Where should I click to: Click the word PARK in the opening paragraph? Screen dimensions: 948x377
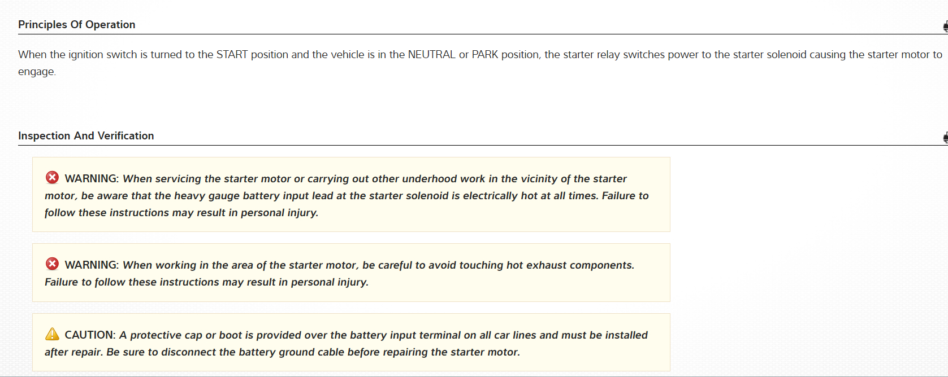coord(485,55)
